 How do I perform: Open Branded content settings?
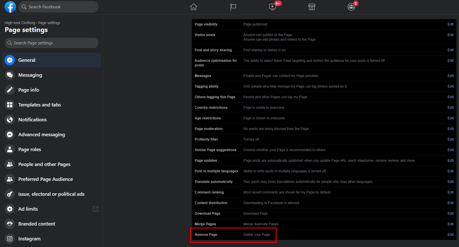pyautogui.click(x=37, y=224)
